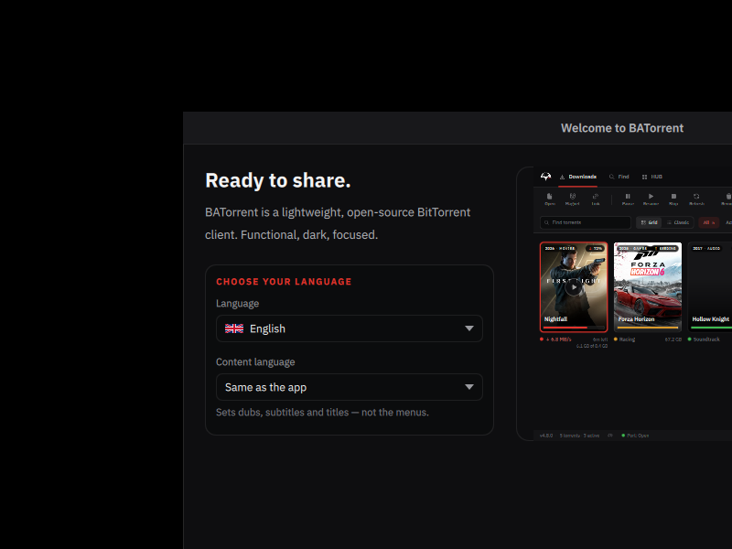Select the Classic view toggle
The width and height of the screenshot is (732, 549).
(x=678, y=222)
